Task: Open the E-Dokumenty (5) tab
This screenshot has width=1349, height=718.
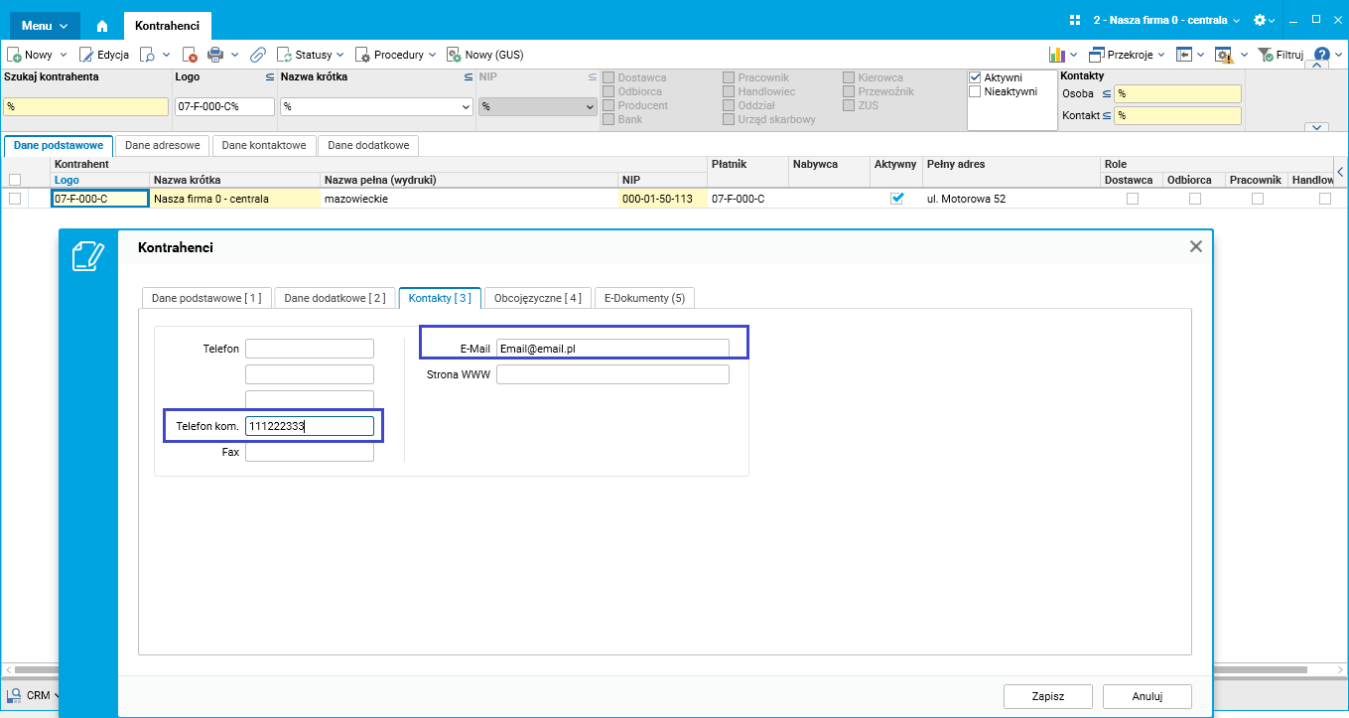Action: (x=644, y=298)
